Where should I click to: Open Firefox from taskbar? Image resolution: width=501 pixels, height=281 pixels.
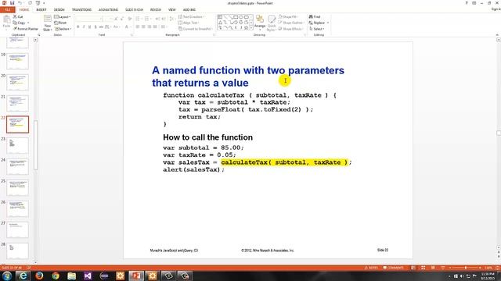pyautogui.click(x=39, y=276)
